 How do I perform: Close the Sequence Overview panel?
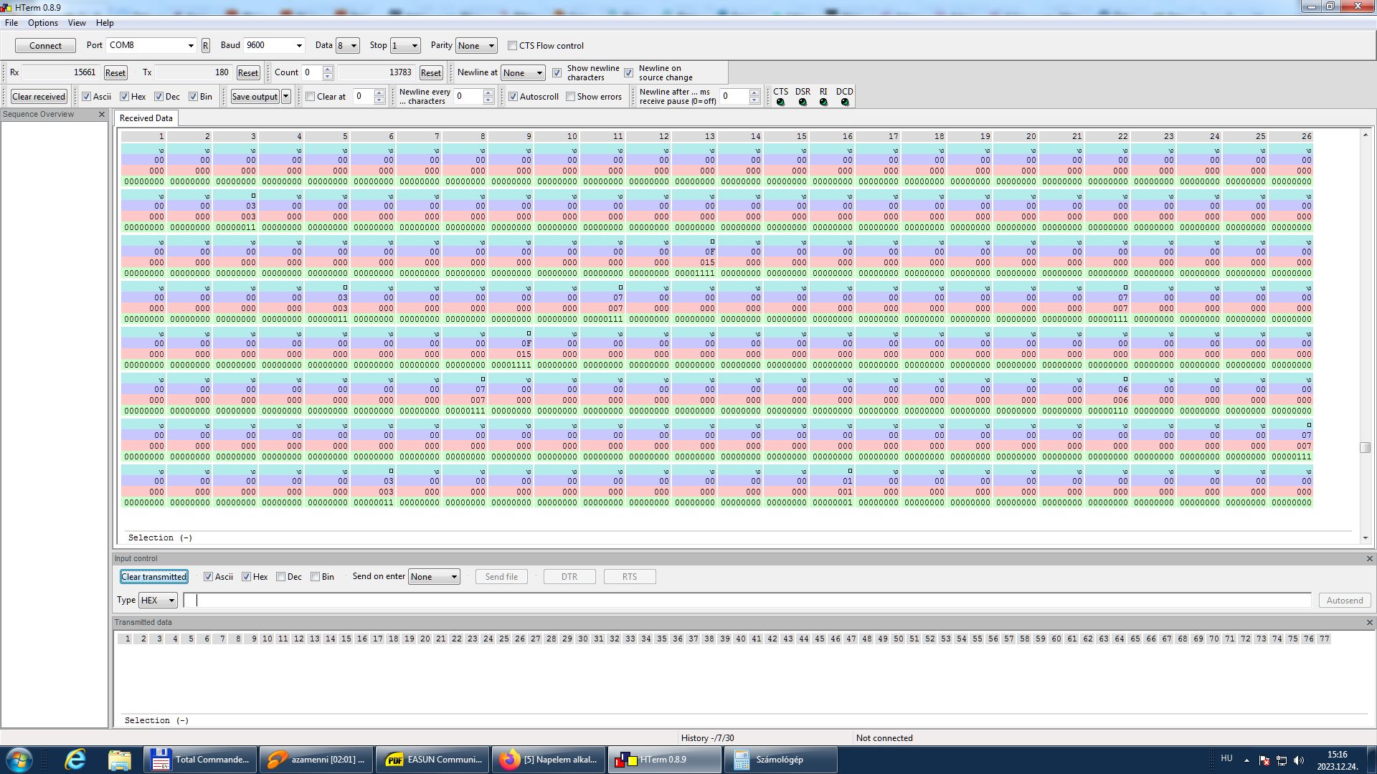click(x=102, y=115)
